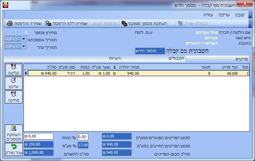This screenshot has height=161, width=255.
Task: Click the greyed הכפלת שורה icon
Action: coord(181,24)
